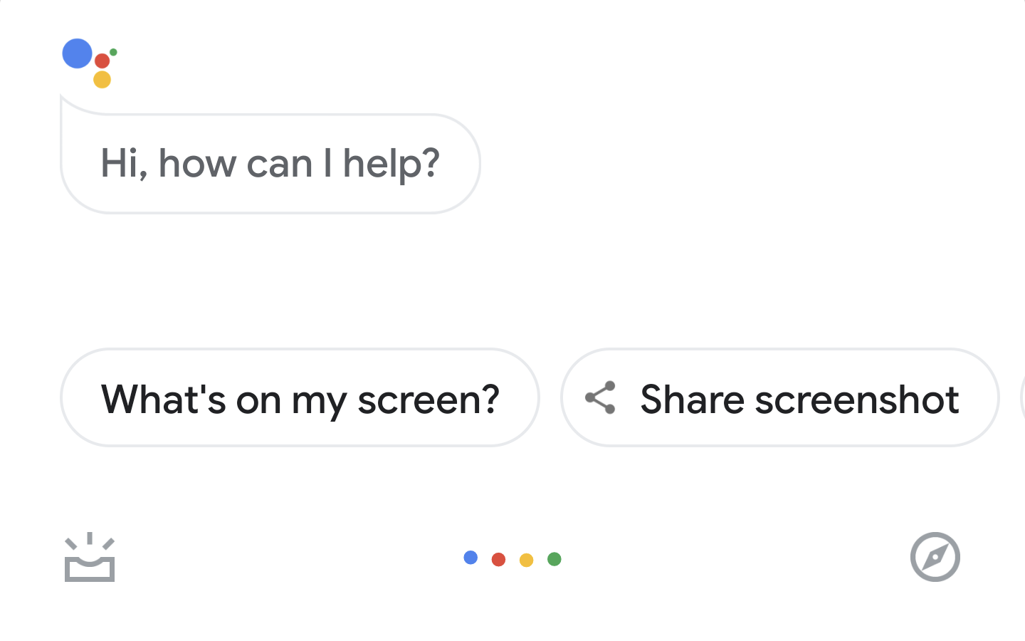Image resolution: width=1025 pixels, height=641 pixels.
Task: Tap the green listening dot at the bottom
Action: [554, 559]
